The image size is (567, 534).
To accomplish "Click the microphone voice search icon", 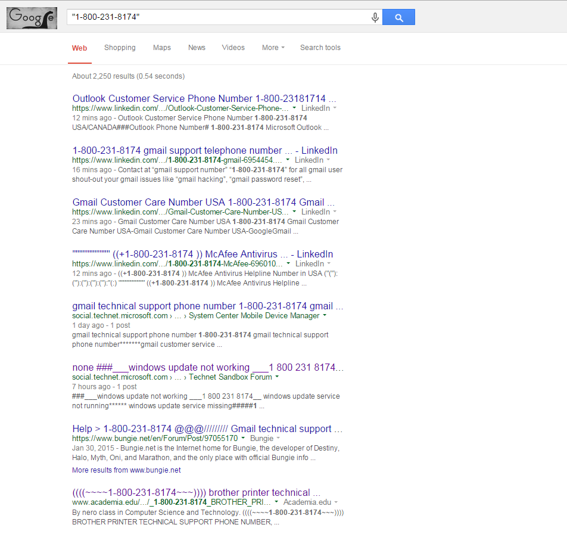I will point(375,17).
